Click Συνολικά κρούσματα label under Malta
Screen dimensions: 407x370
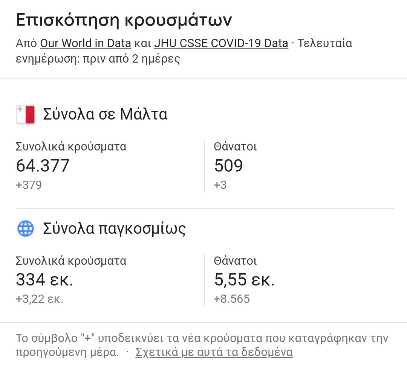tap(71, 147)
